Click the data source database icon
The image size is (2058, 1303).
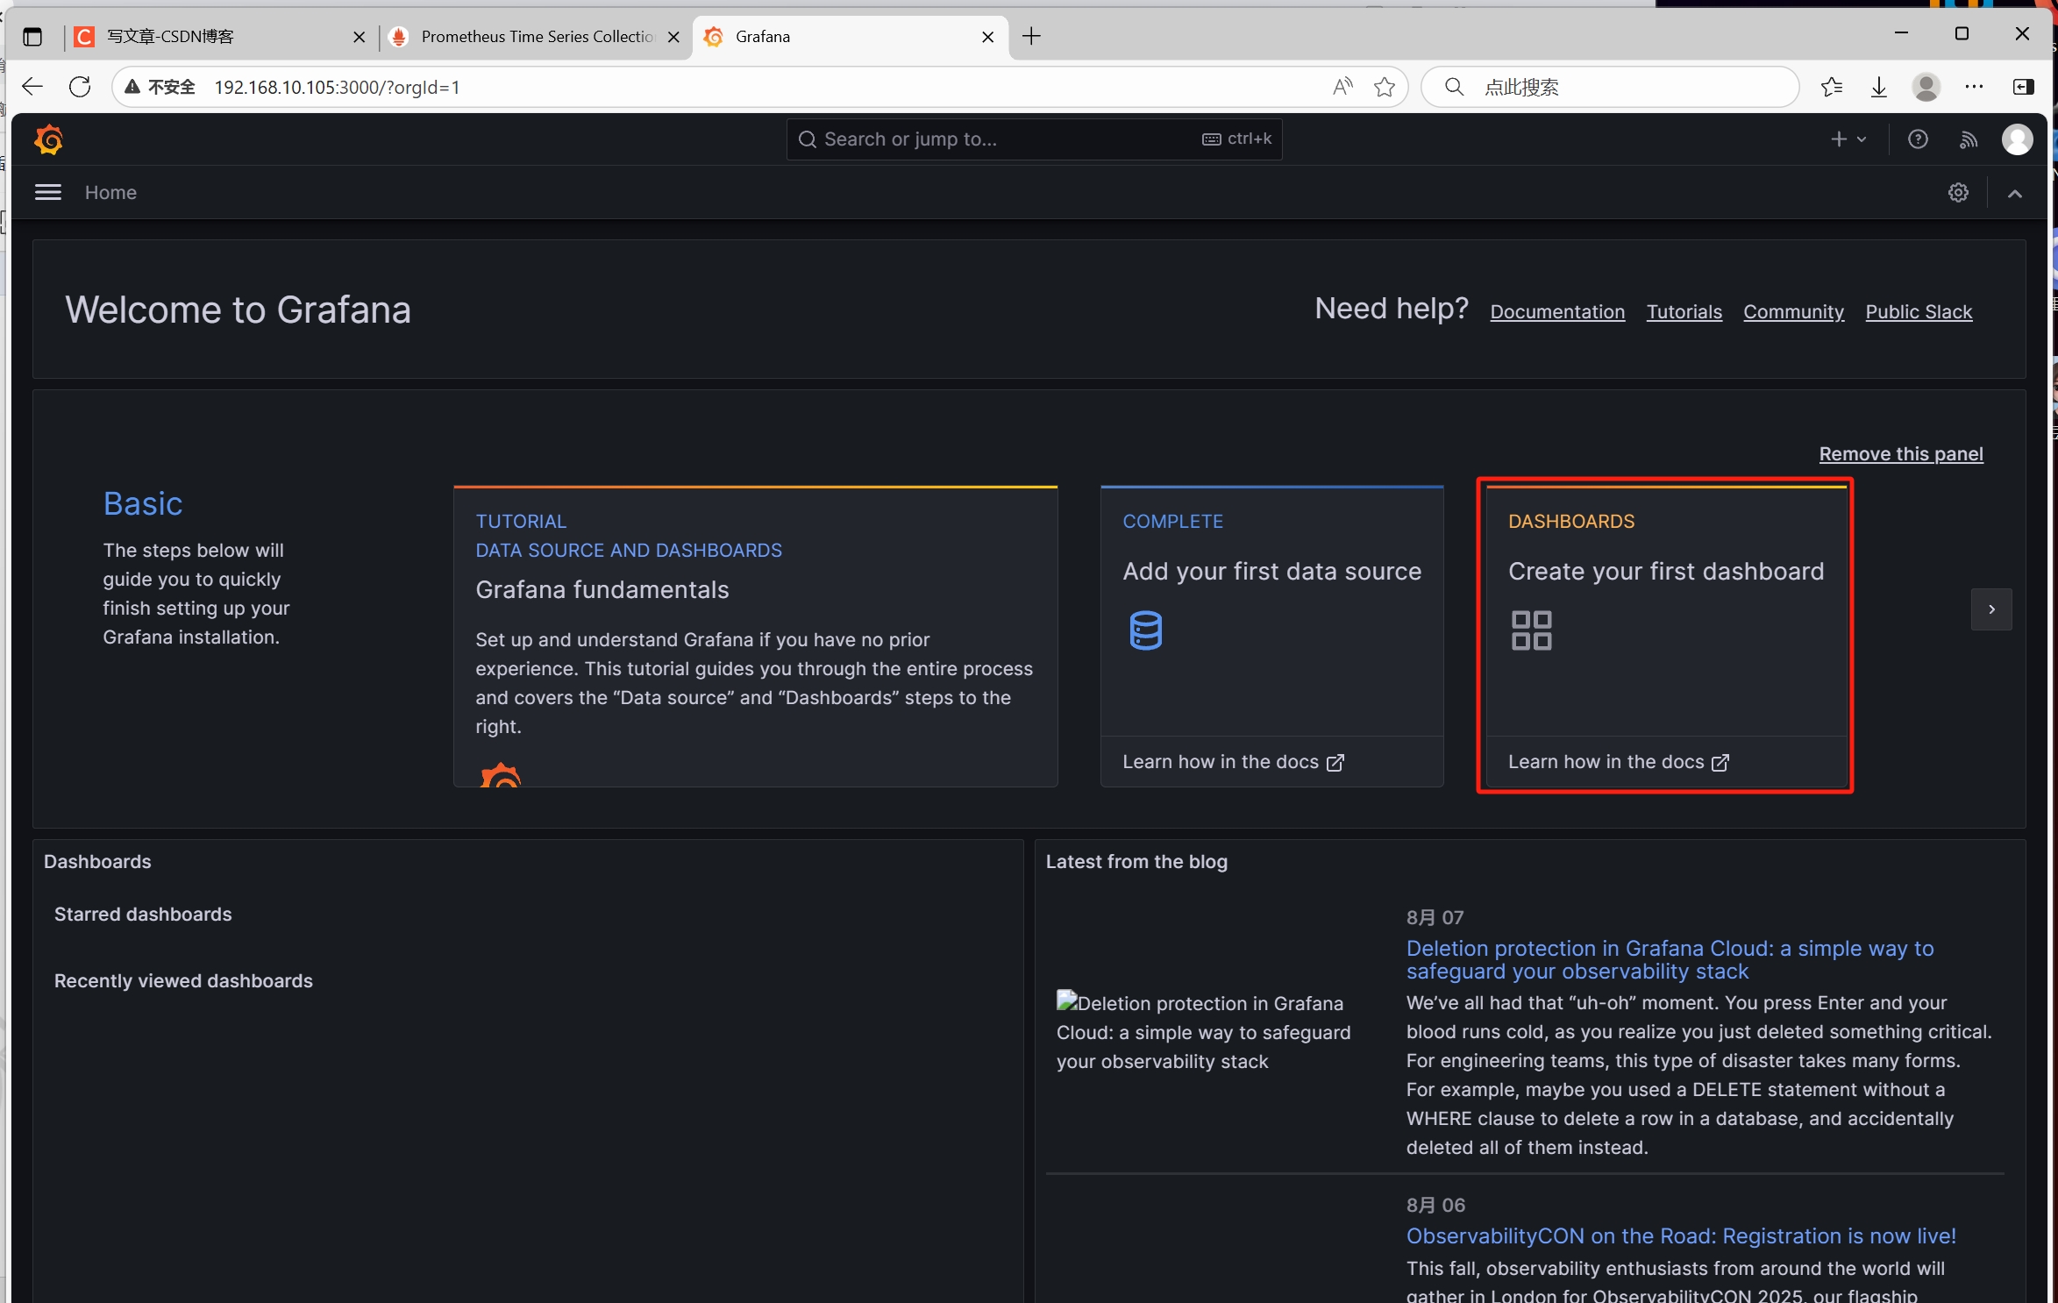click(1145, 630)
